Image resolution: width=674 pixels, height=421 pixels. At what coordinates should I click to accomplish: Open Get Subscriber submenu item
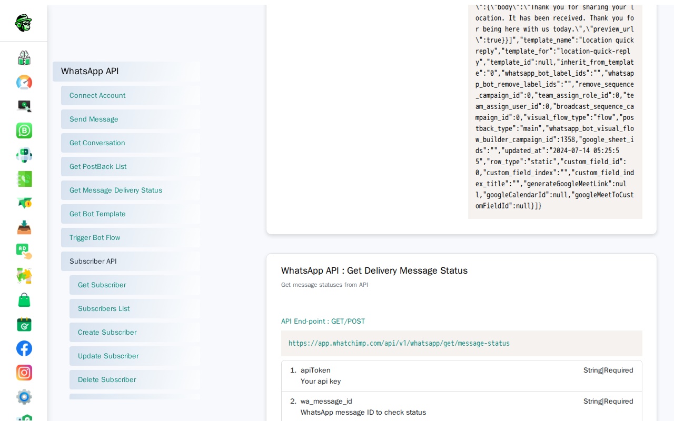point(135,285)
